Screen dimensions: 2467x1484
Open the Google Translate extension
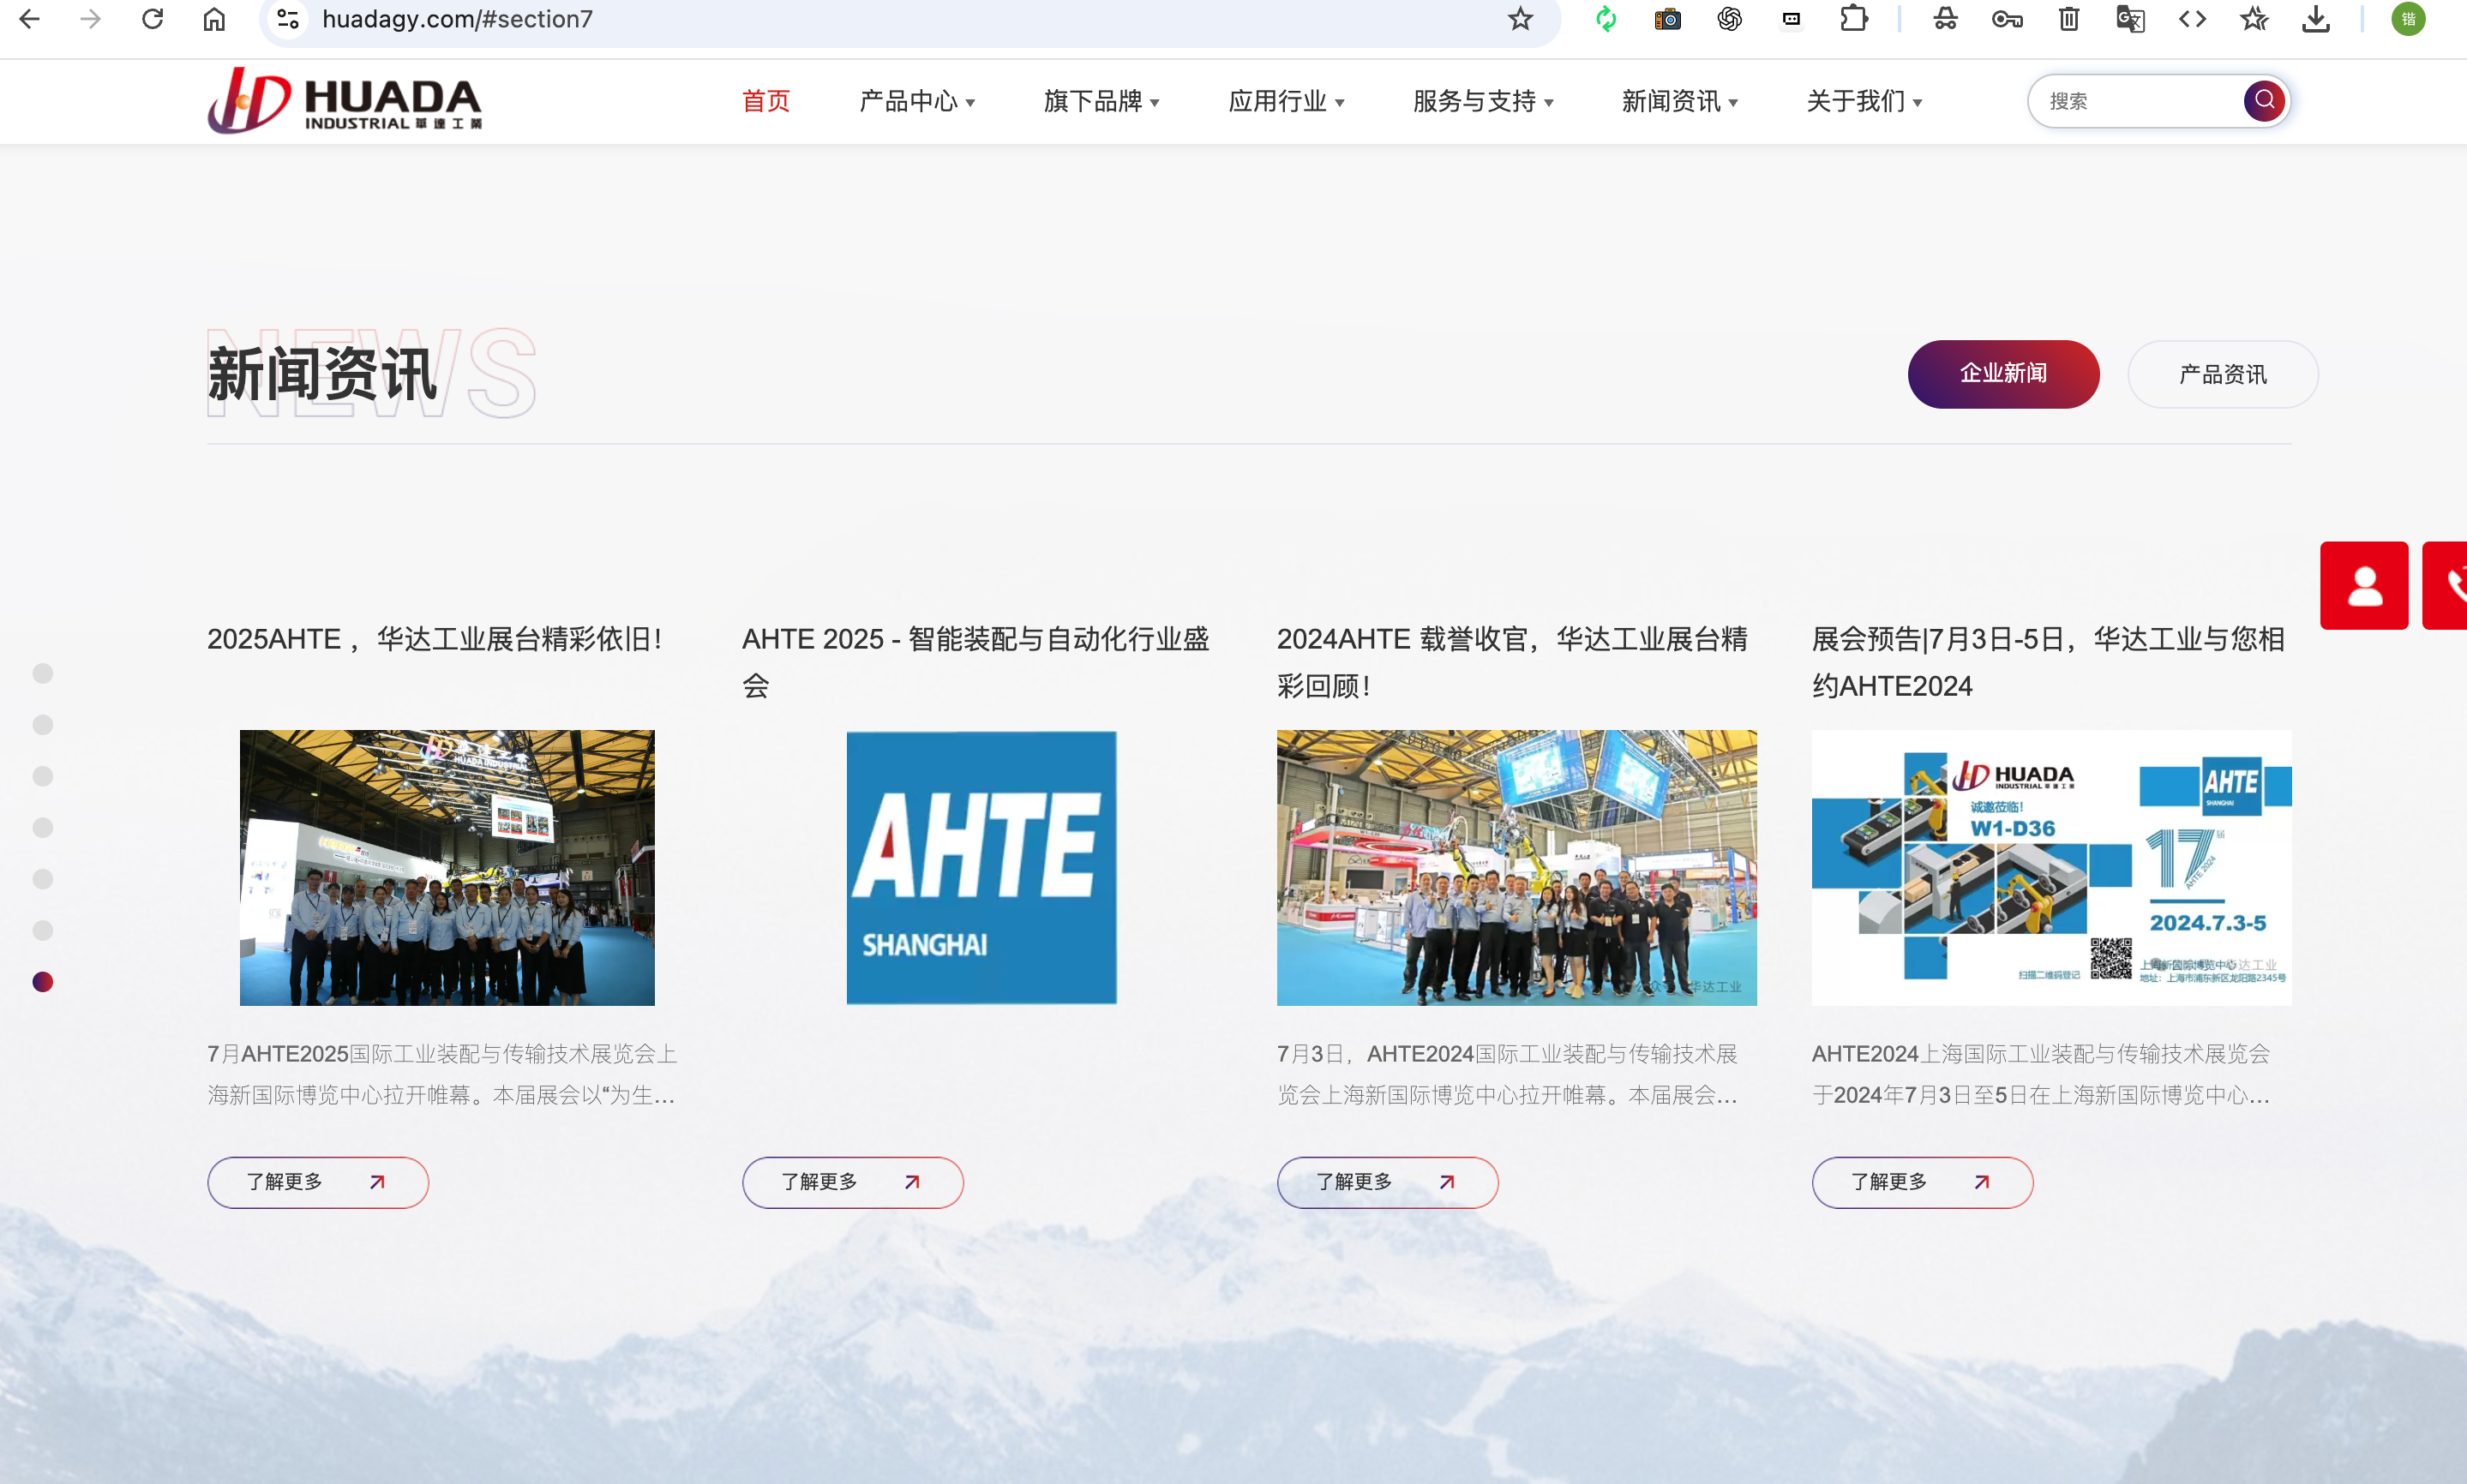coord(2131,19)
